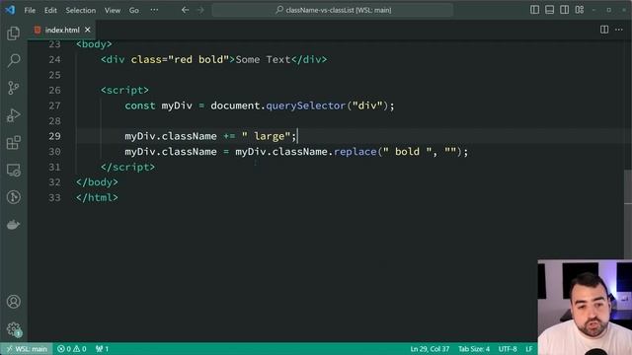Viewport: 632px width, 355px height.
Task: Click the 'Some Text' div content
Action: click(263, 59)
